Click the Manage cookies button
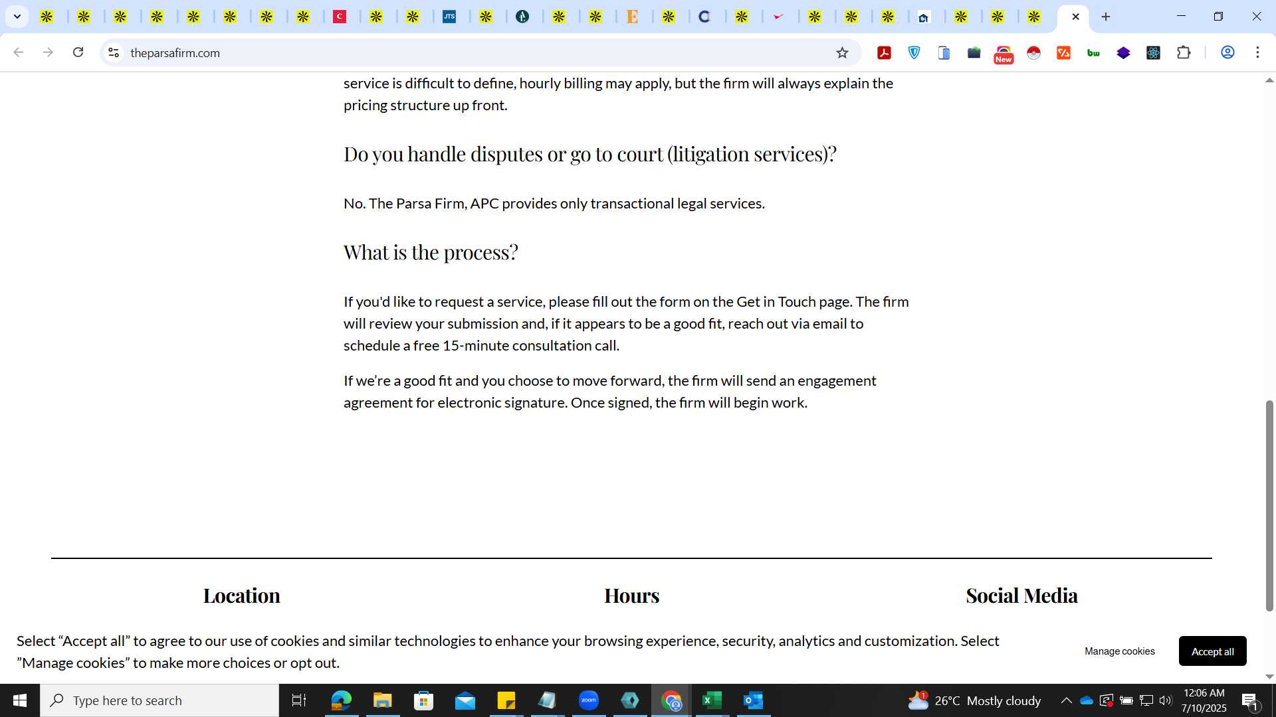Image resolution: width=1276 pixels, height=717 pixels. coord(1119,651)
